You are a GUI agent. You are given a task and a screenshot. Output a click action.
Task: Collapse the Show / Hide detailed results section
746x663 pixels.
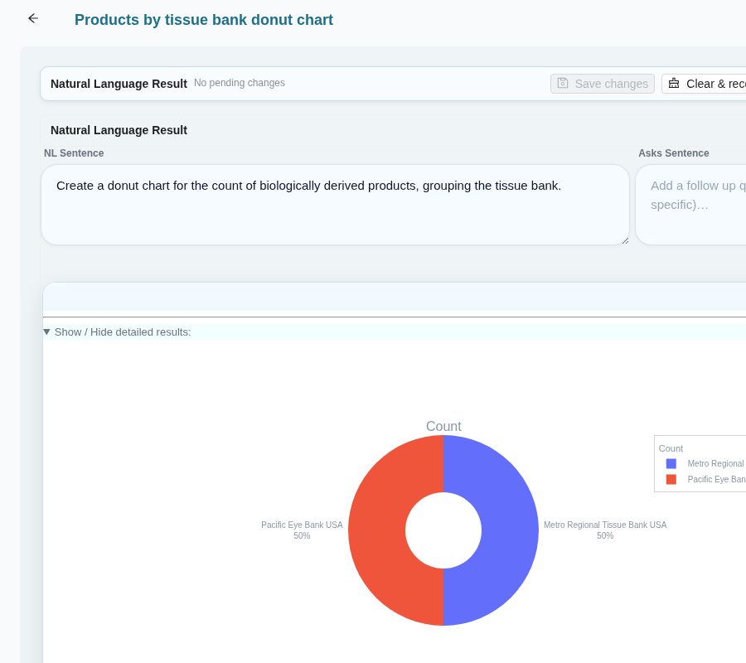point(117,332)
